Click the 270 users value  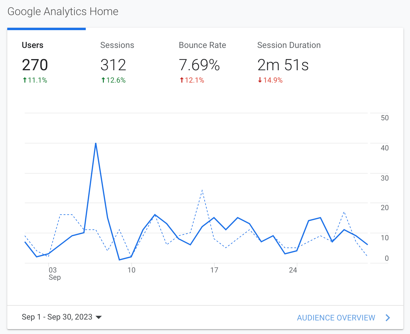[x=35, y=65]
